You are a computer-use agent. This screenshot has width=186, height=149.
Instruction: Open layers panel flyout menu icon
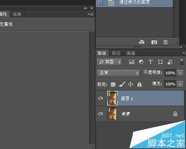[x=184, y=53]
